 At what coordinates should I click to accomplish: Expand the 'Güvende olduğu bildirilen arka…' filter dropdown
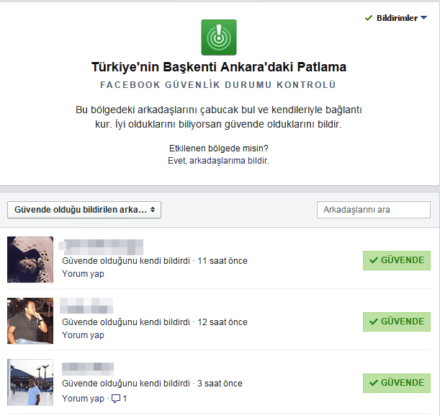pos(84,210)
